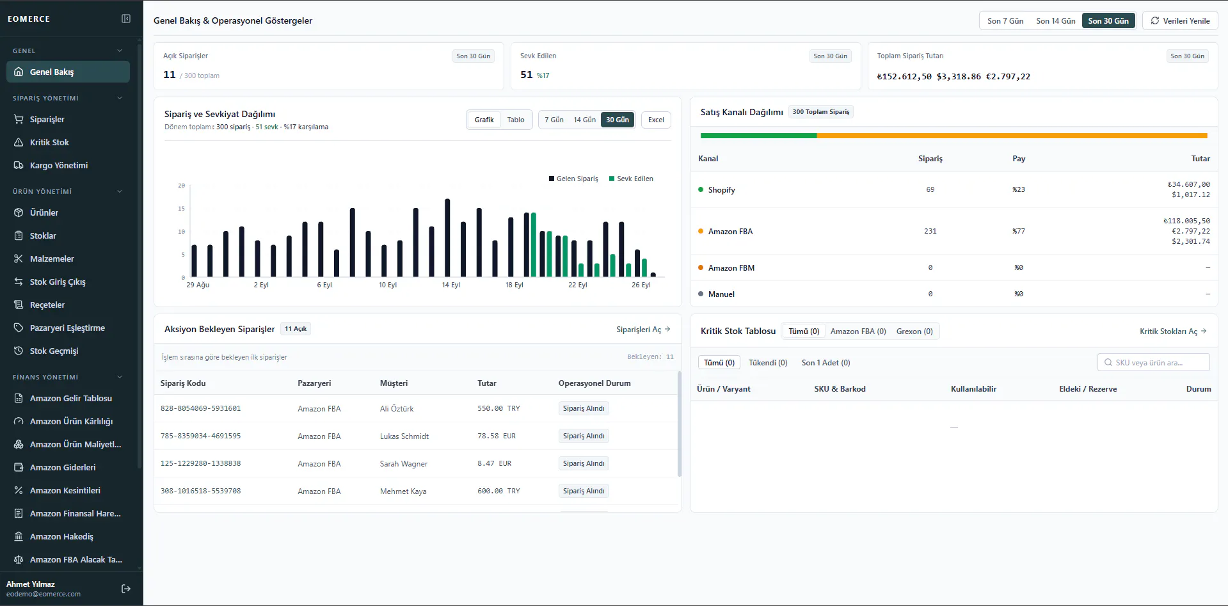Viewport: 1228px width, 606px height.
Task: Select Tablo view for the chart
Action: pyautogui.click(x=516, y=120)
